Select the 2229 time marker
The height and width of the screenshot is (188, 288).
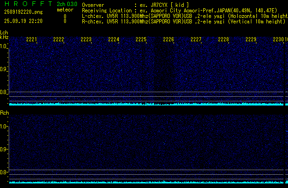point(251,40)
